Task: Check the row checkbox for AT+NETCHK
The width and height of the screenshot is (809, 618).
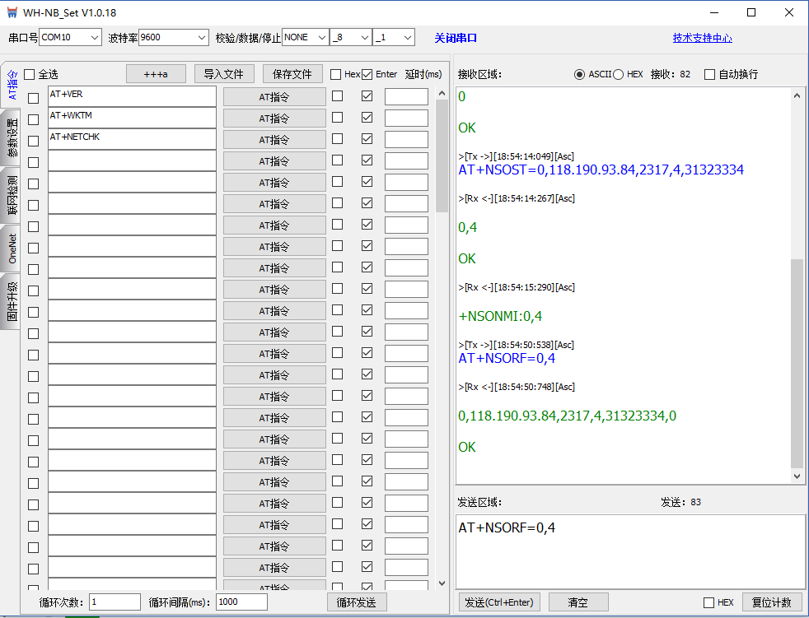Action: [34, 141]
